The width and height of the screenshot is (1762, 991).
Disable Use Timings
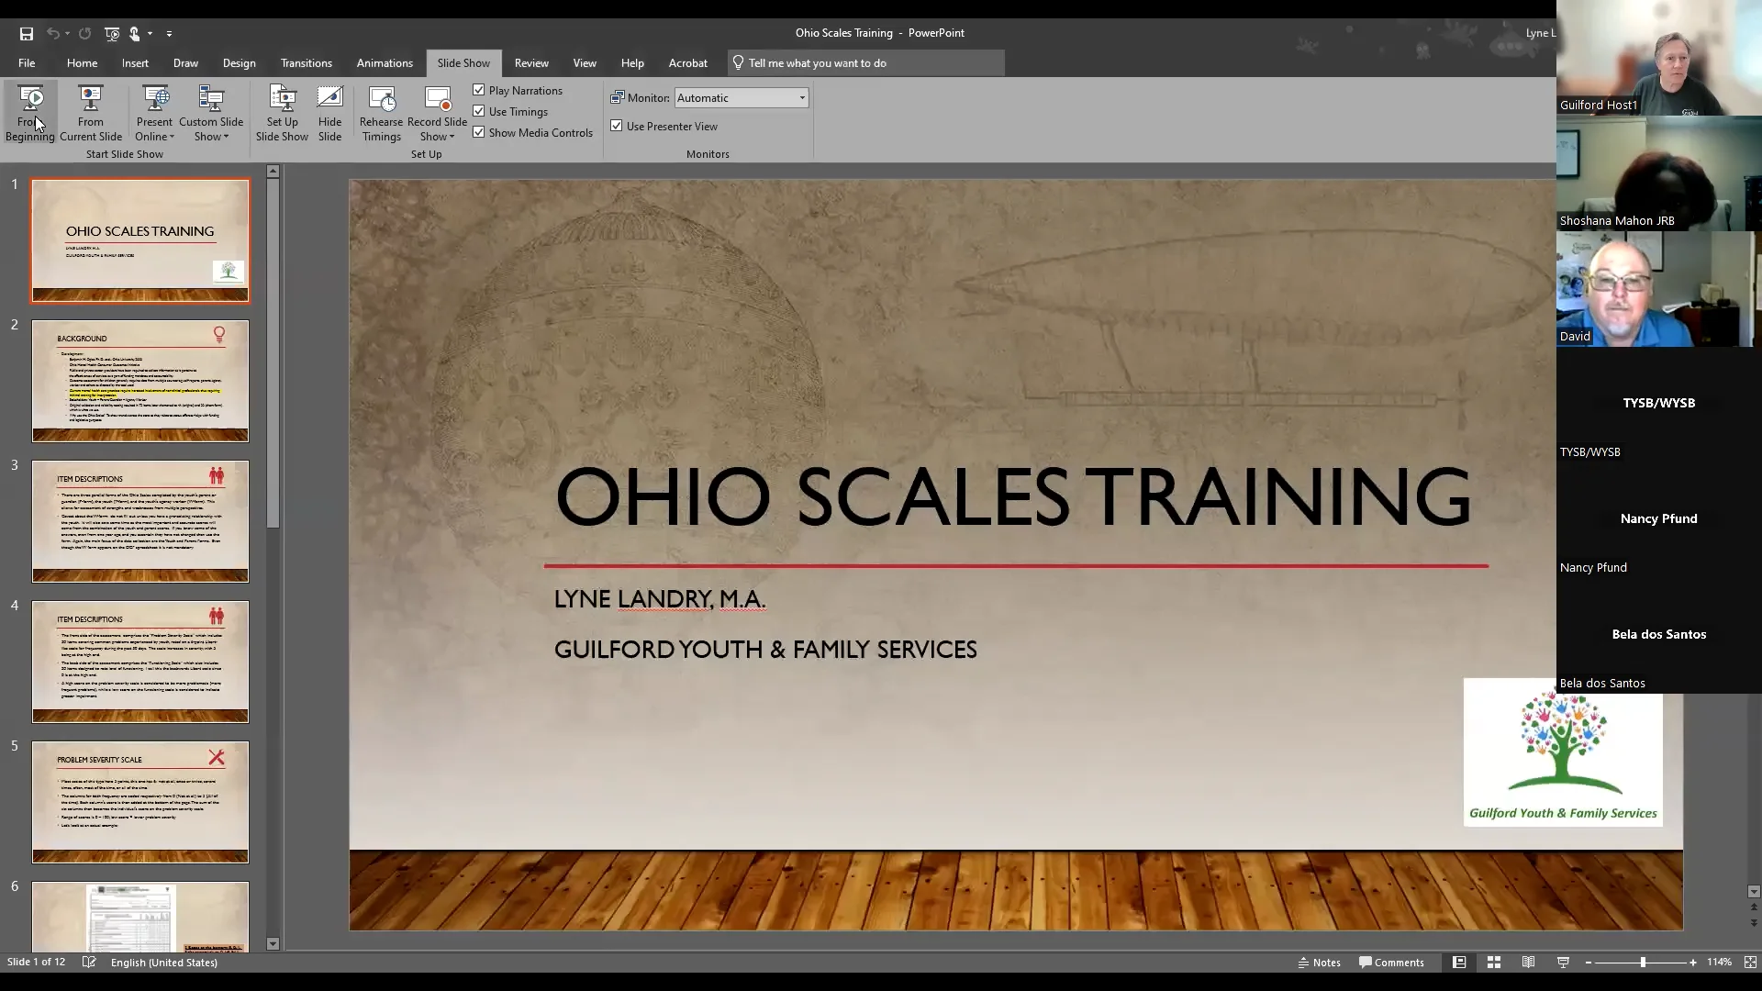pos(479,111)
